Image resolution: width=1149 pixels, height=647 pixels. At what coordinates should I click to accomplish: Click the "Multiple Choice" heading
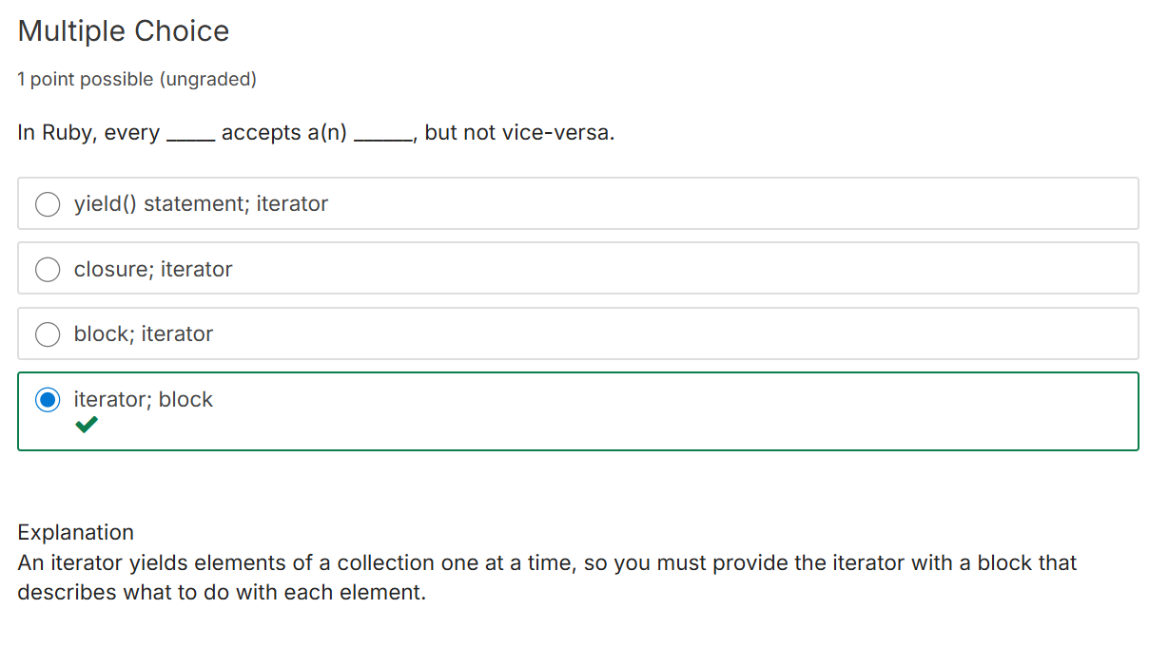coord(124,31)
